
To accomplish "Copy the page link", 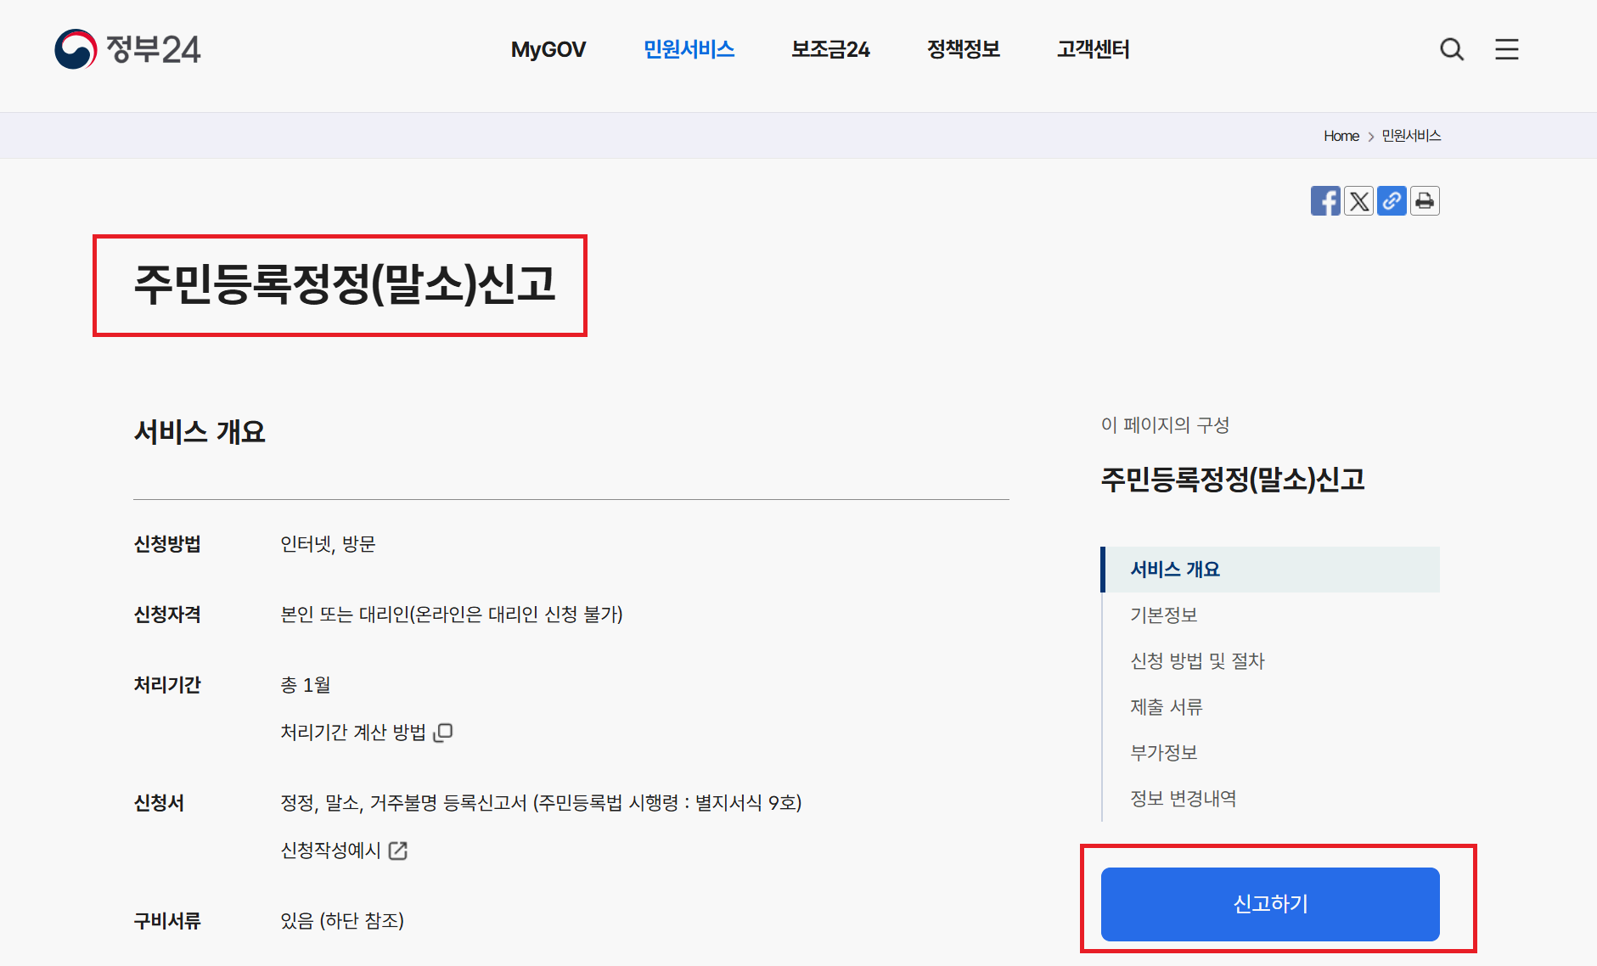I will 1392,200.
